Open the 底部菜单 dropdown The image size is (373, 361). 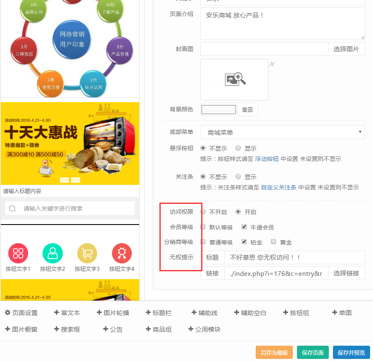283,132
